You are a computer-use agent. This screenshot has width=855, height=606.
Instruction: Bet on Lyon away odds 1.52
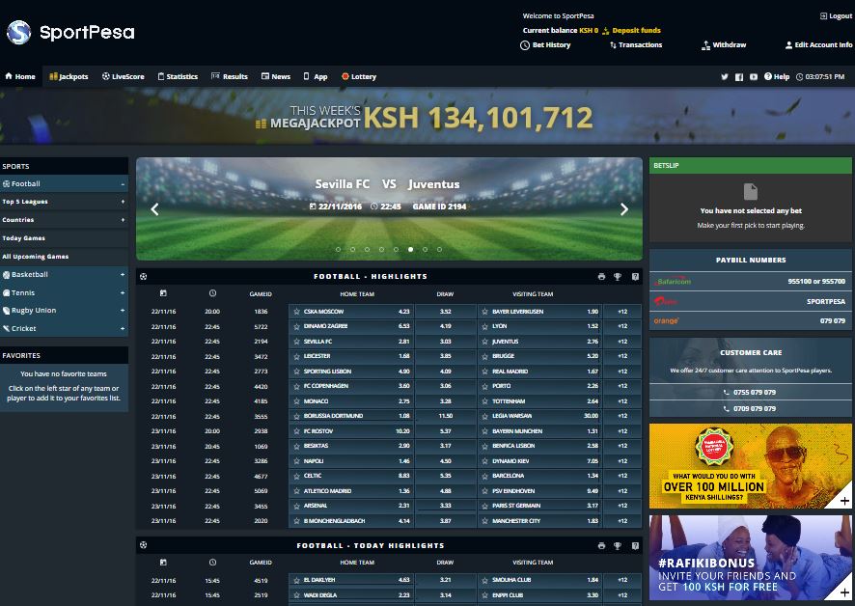[539, 326]
